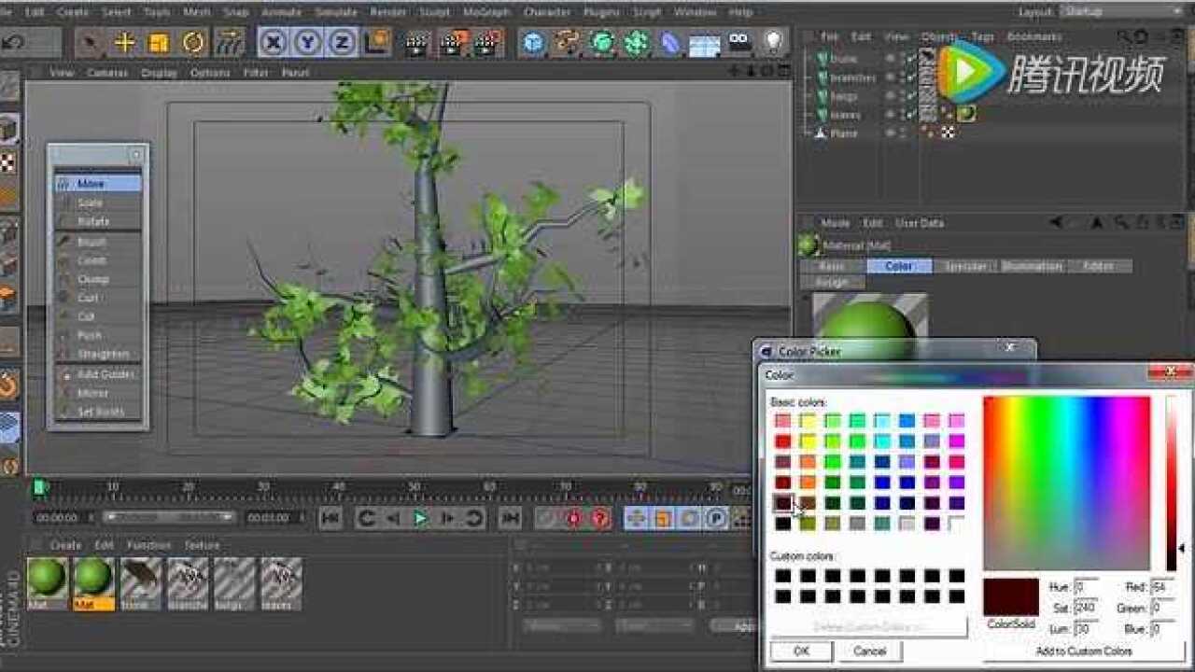Screen dimensions: 1195x672
Task: Toggle visibility dots for the Plane object
Action: tap(891, 133)
